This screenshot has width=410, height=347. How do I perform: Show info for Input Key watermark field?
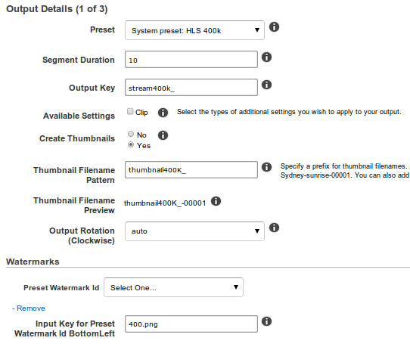(x=266, y=321)
